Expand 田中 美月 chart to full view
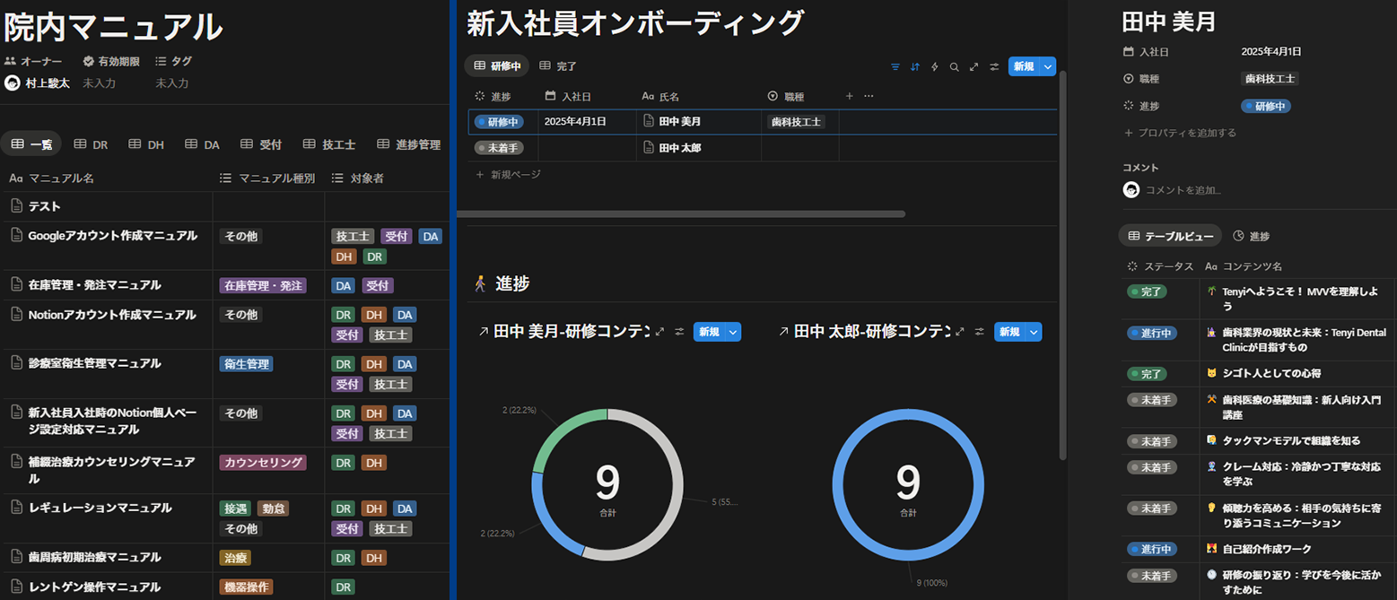This screenshot has width=1397, height=600. (660, 332)
